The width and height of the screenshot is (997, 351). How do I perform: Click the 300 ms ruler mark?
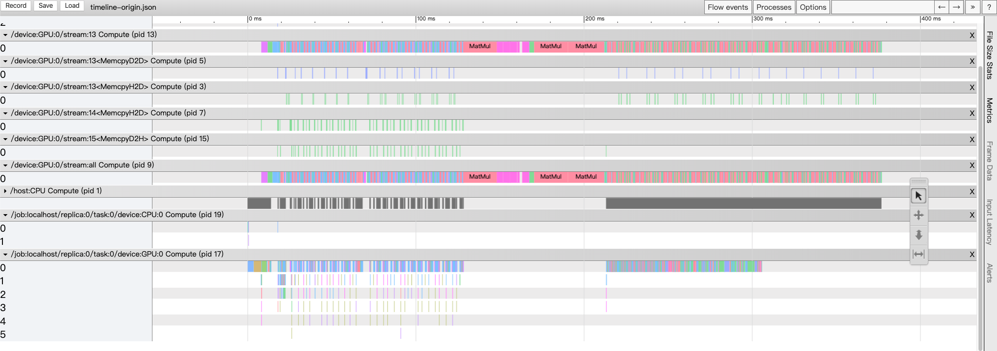pos(763,19)
